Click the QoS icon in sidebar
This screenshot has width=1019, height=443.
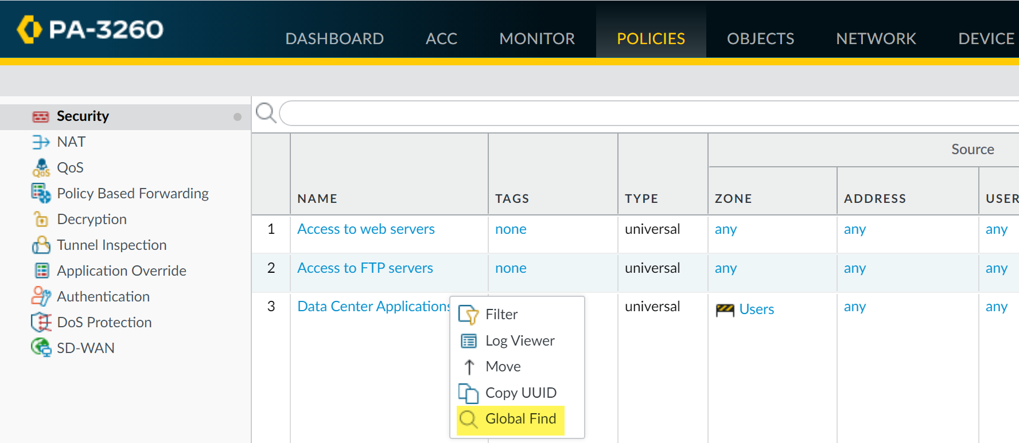(41, 168)
